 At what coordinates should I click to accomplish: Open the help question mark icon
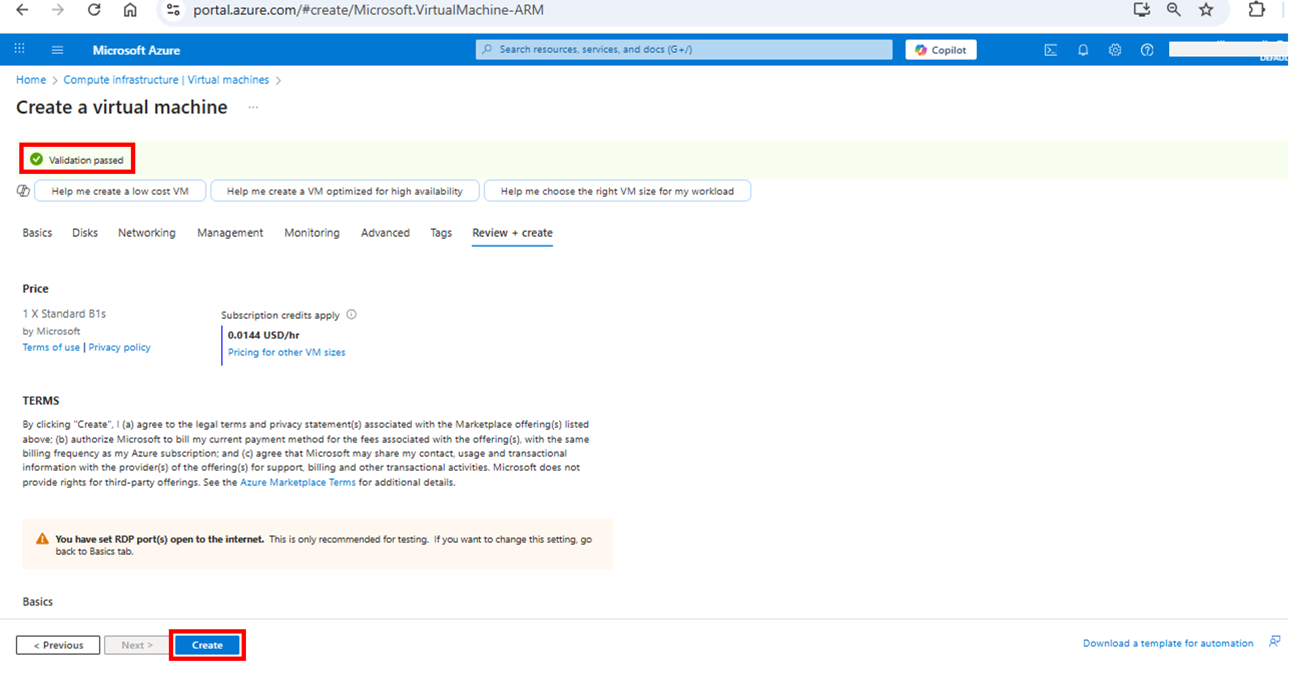pos(1147,50)
